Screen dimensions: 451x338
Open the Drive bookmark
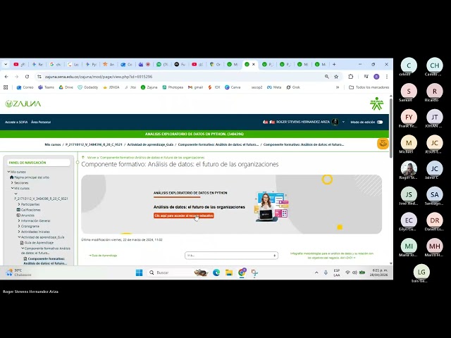66,87
